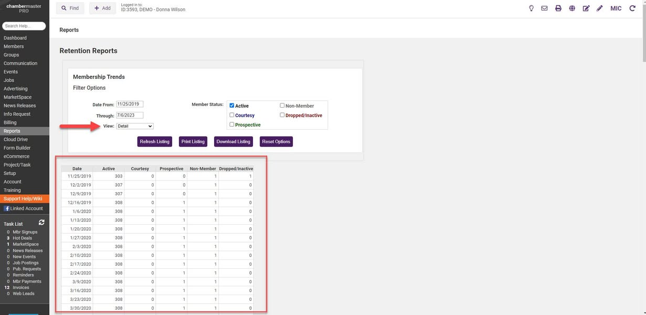Viewport: 646px width, 315px height.
Task: Click the printer icon in header
Action: (558, 8)
